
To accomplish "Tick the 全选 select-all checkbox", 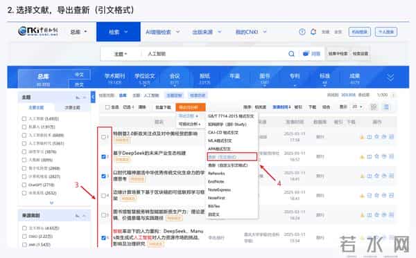I will pyautogui.click(x=107, y=107).
